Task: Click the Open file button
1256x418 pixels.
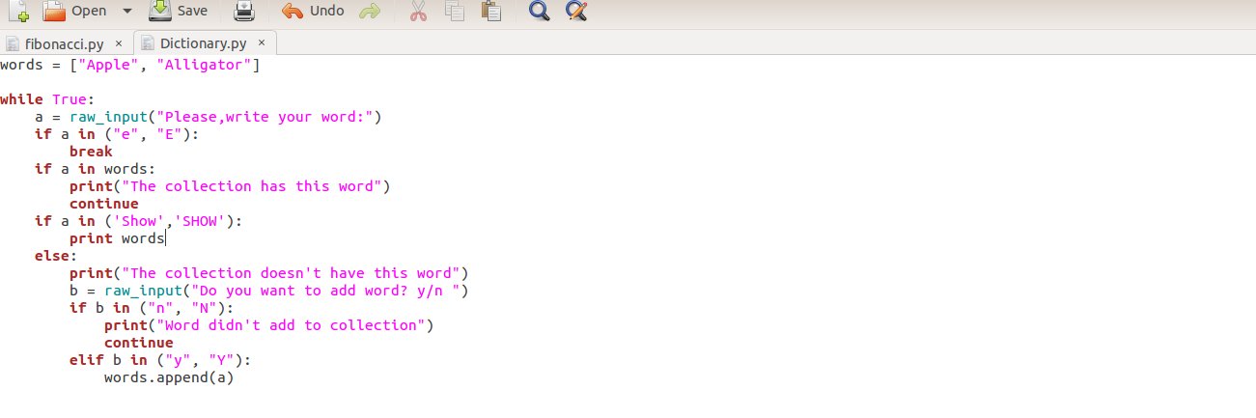Action: coord(75,12)
